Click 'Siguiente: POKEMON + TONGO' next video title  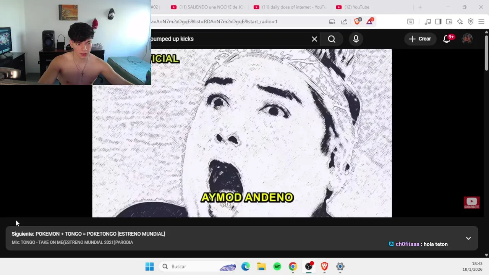(88, 234)
